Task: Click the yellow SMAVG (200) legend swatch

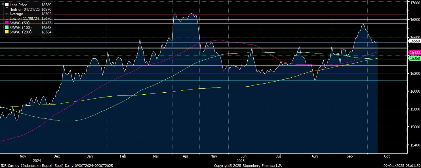Action: [7, 32]
